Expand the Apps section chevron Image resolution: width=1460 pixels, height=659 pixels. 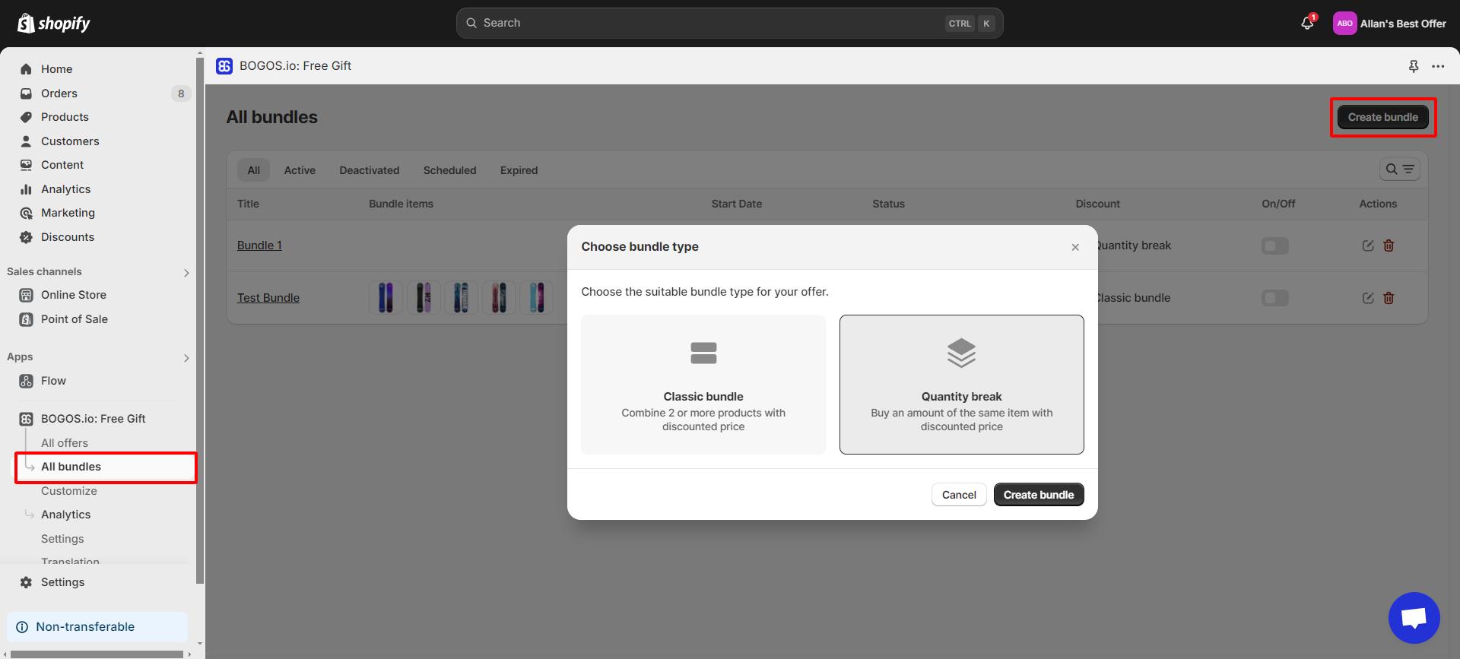point(186,357)
